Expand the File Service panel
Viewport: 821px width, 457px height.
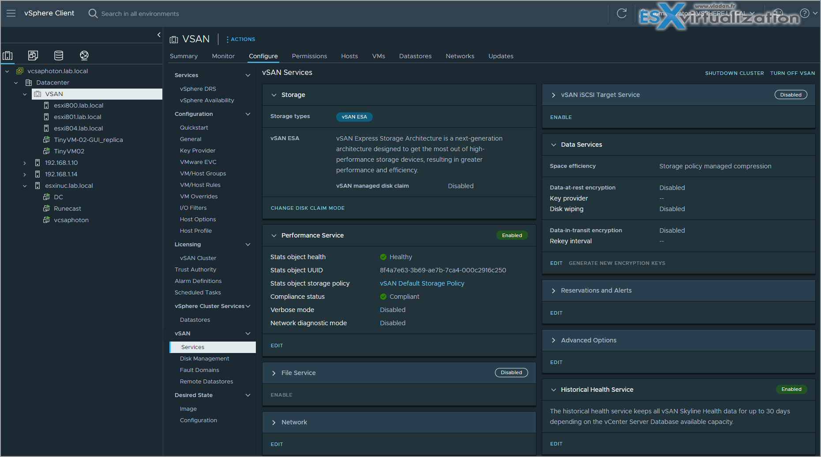(x=274, y=373)
